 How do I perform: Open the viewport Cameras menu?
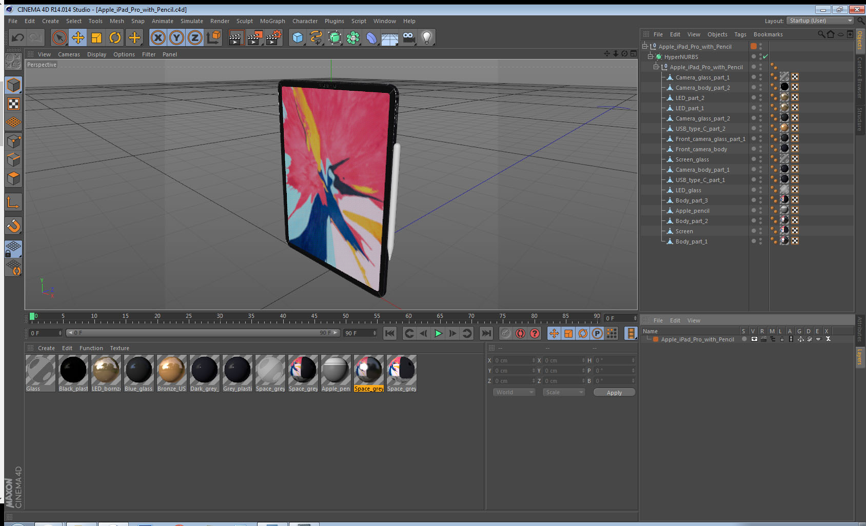click(69, 54)
